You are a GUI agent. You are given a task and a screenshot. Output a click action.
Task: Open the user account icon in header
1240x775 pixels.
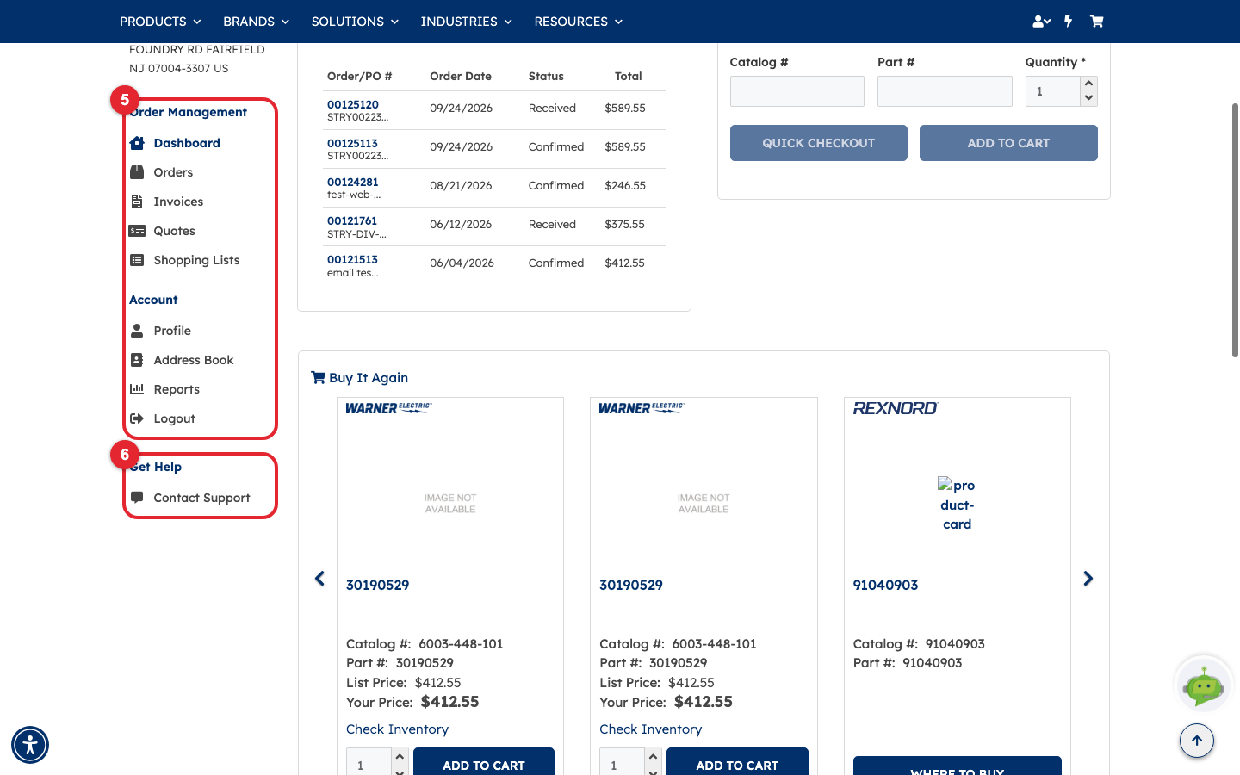tap(1041, 22)
